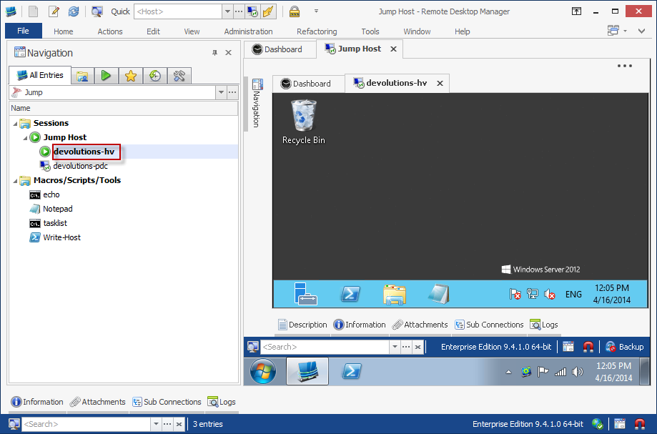Open the Quick Host dropdown arrow
Image resolution: width=657 pixels, height=434 pixels.
[x=227, y=11]
